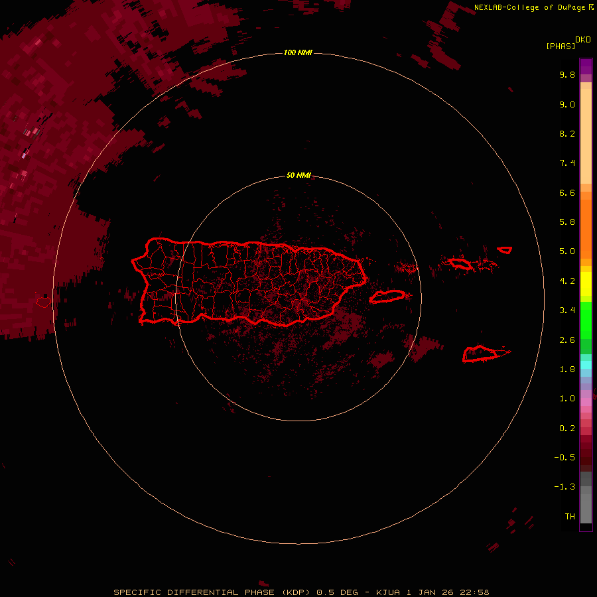Click the 100 NMI range ring label
The width and height of the screenshot is (597, 597).
(x=298, y=52)
